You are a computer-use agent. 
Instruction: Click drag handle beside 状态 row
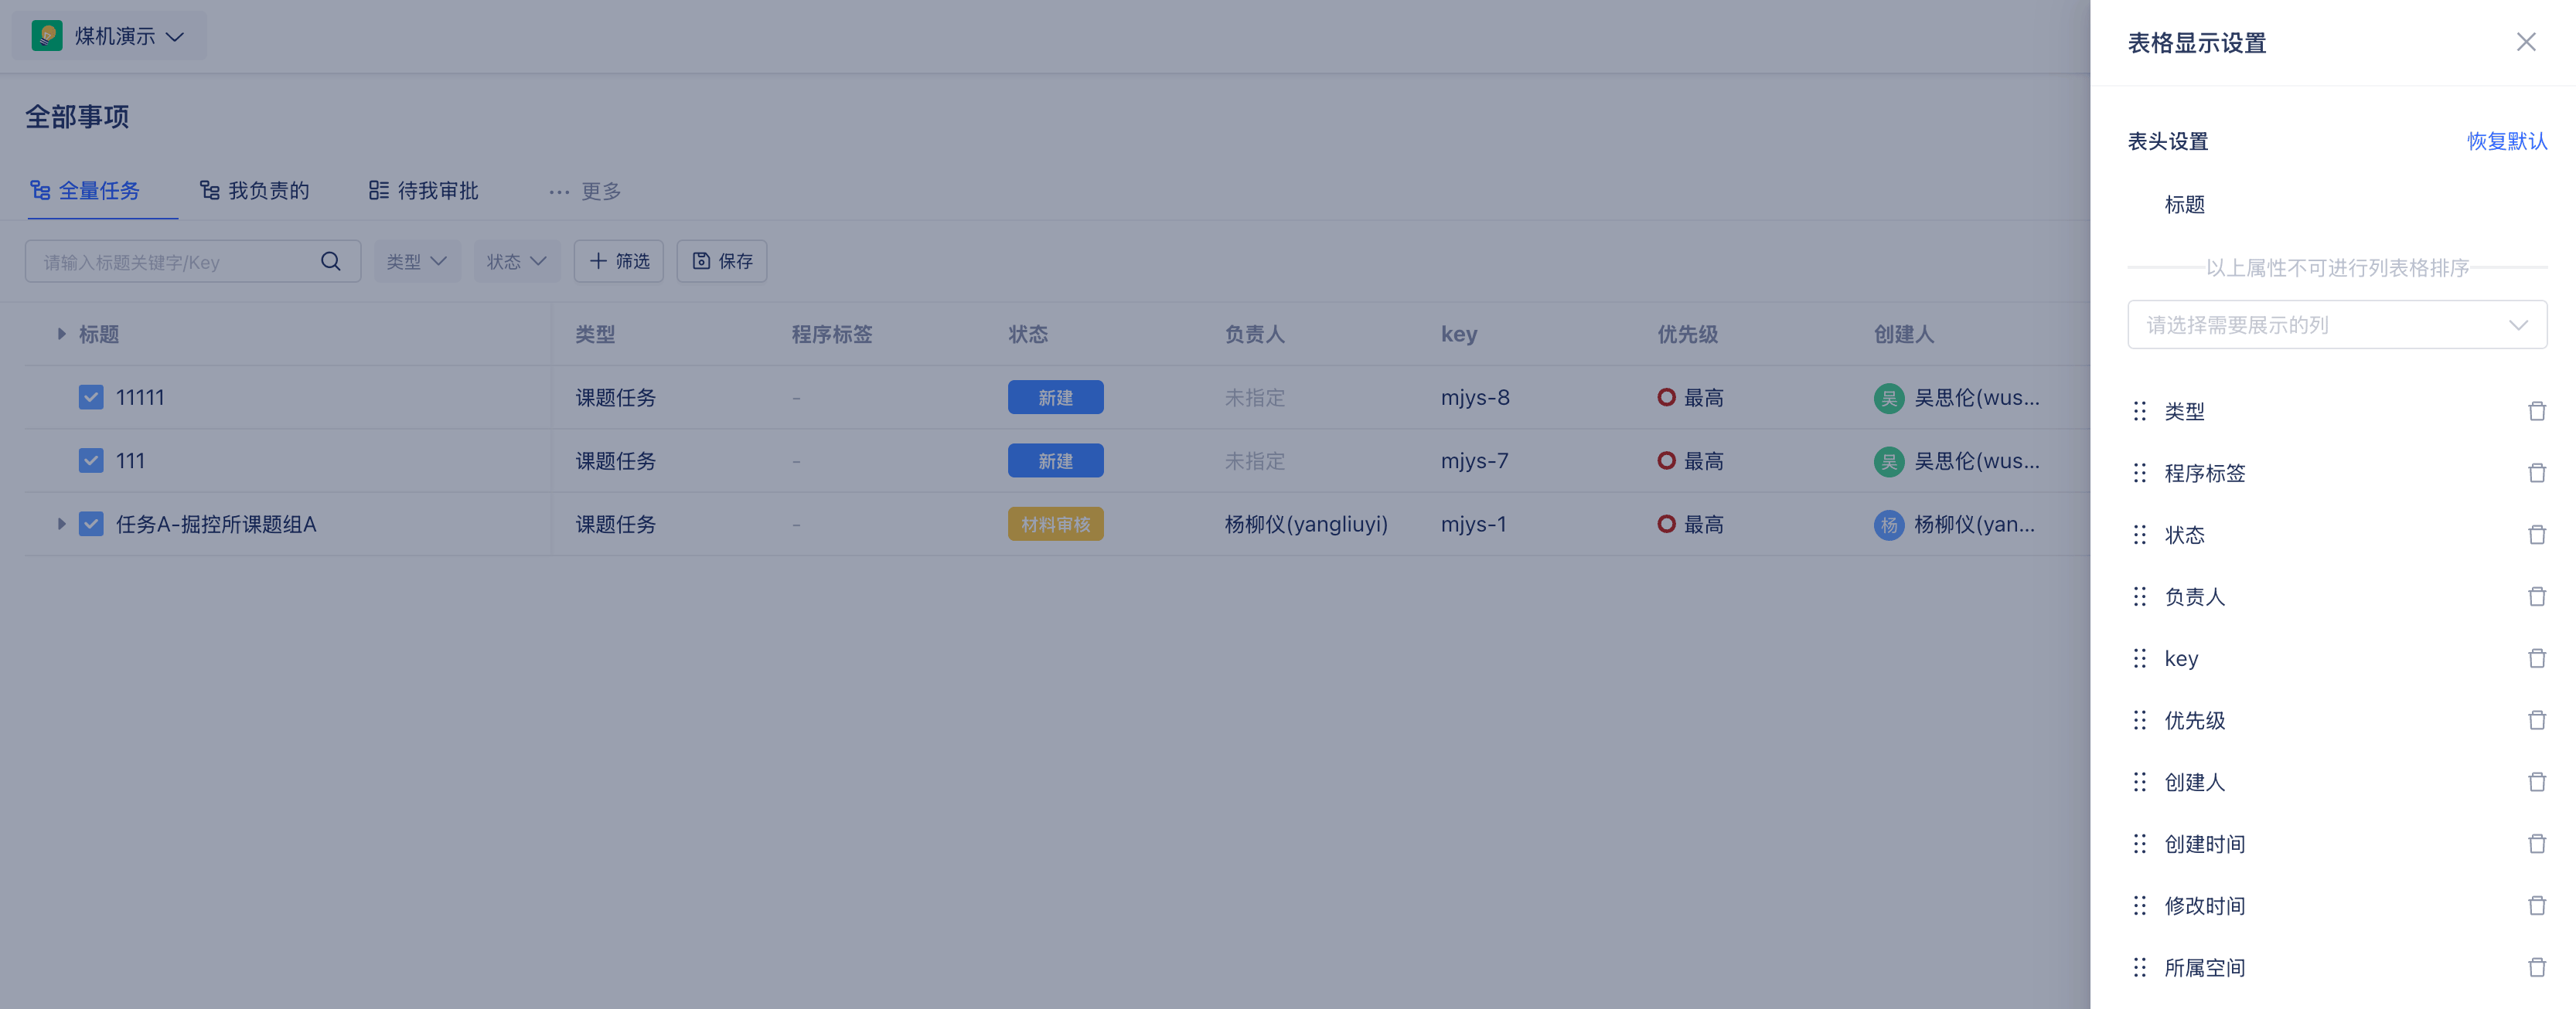point(2139,535)
